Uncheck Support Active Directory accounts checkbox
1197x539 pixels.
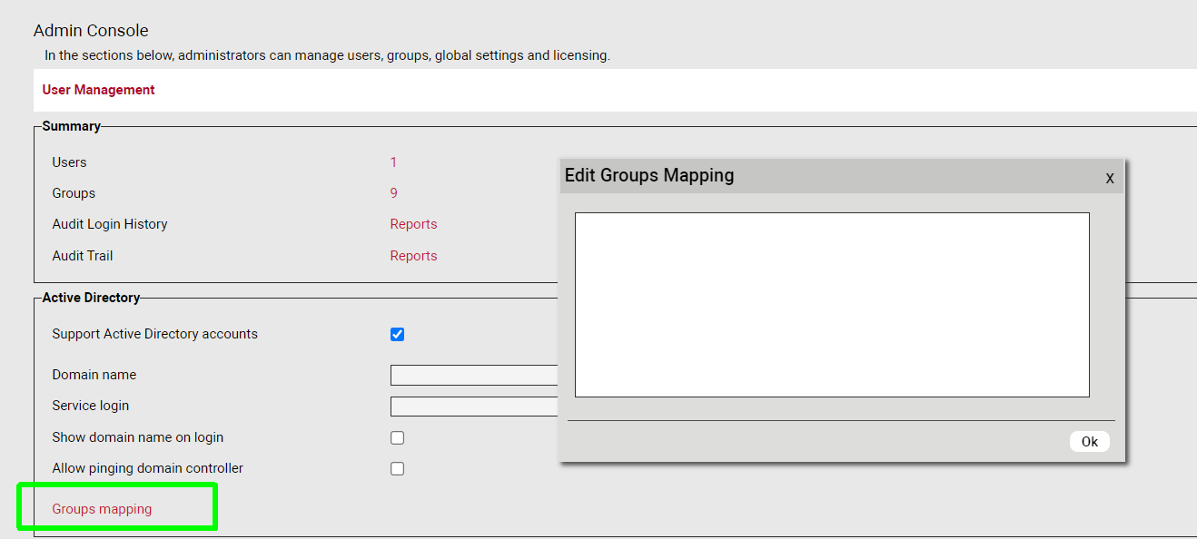pos(397,334)
